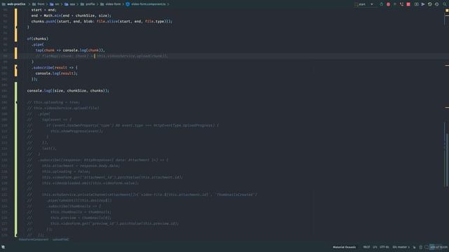
Task: Click the split layout icon in top toolbar
Action: 416,4
